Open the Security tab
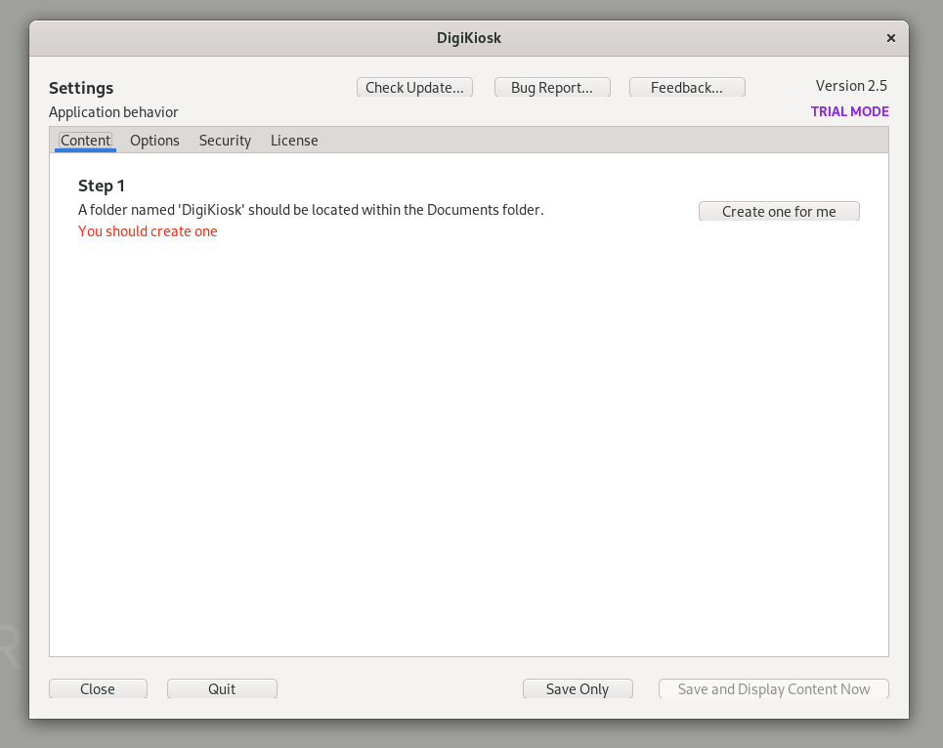Viewport: 943px width, 748px height. pyautogui.click(x=225, y=141)
